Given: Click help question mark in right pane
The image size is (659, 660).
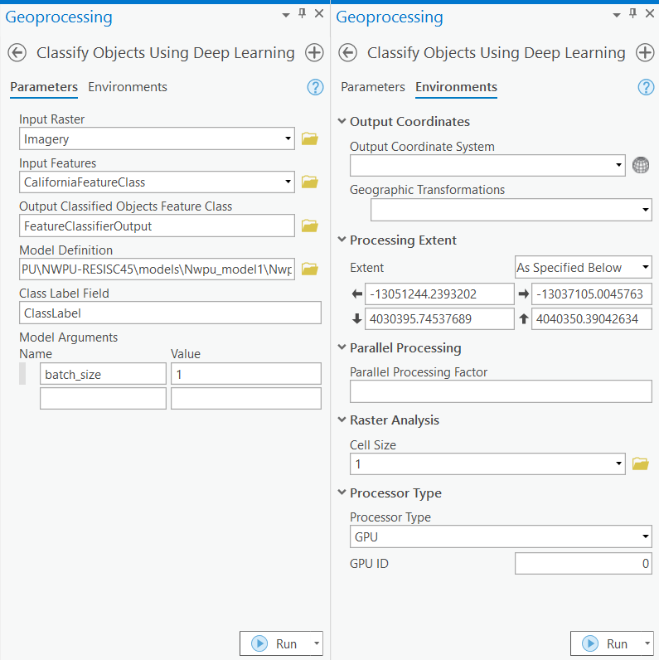Looking at the screenshot, I should [x=646, y=88].
